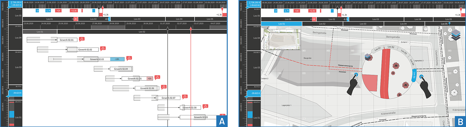Select the Los 02 tab in panel B
Viewport: 466px width, 127px height.
322,24
